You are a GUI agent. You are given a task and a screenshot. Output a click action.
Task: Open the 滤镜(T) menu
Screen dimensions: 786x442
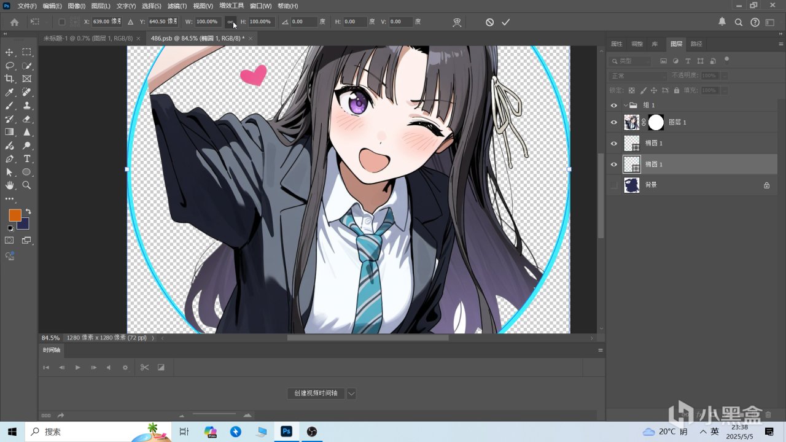(x=177, y=6)
